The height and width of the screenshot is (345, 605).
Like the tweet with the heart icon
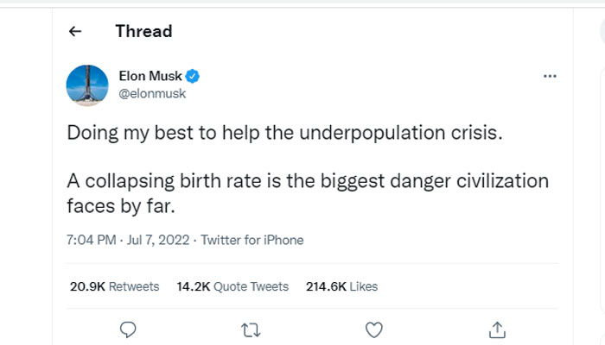click(373, 329)
